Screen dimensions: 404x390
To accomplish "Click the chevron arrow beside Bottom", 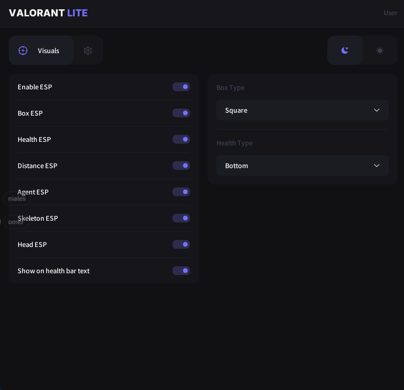I will [377, 166].
